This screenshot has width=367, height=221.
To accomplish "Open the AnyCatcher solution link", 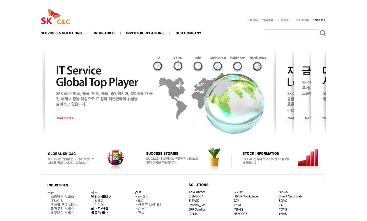I will 197,192.
